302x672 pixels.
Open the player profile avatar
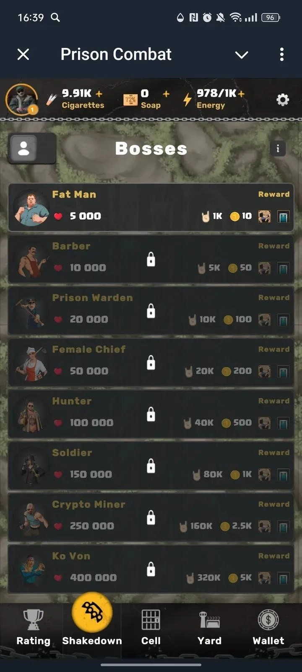(21, 100)
